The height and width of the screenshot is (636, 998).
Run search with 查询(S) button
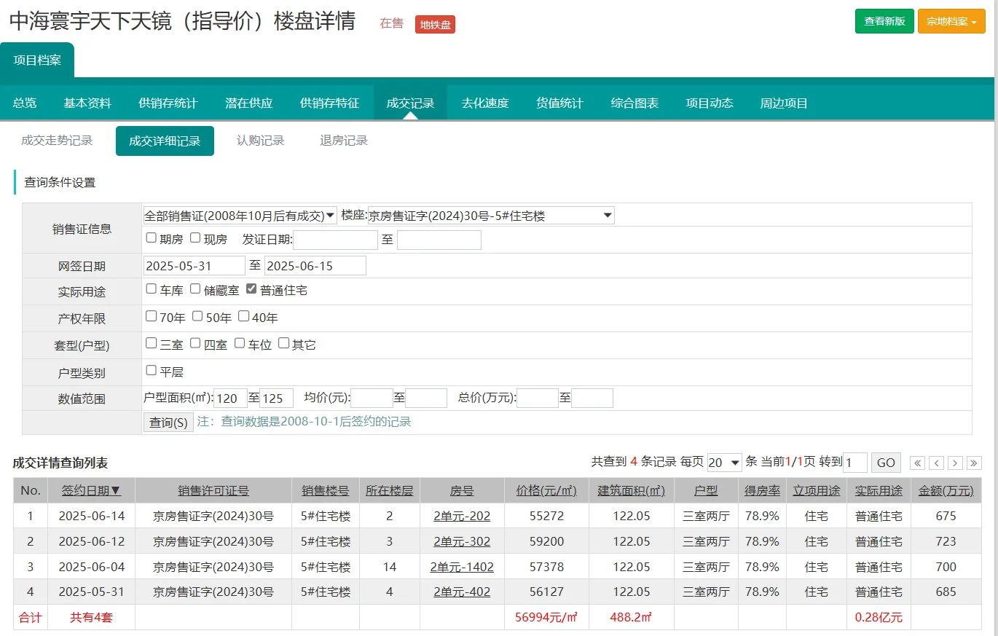(168, 423)
